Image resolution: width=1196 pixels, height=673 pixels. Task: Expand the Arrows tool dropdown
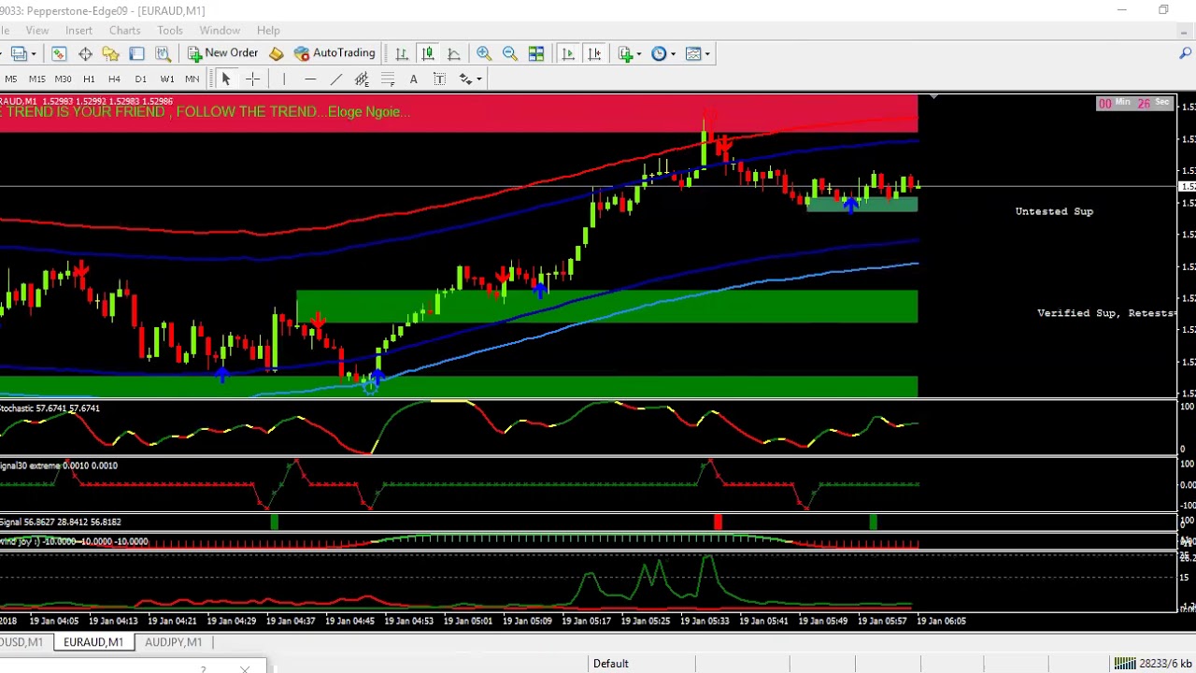(x=478, y=79)
